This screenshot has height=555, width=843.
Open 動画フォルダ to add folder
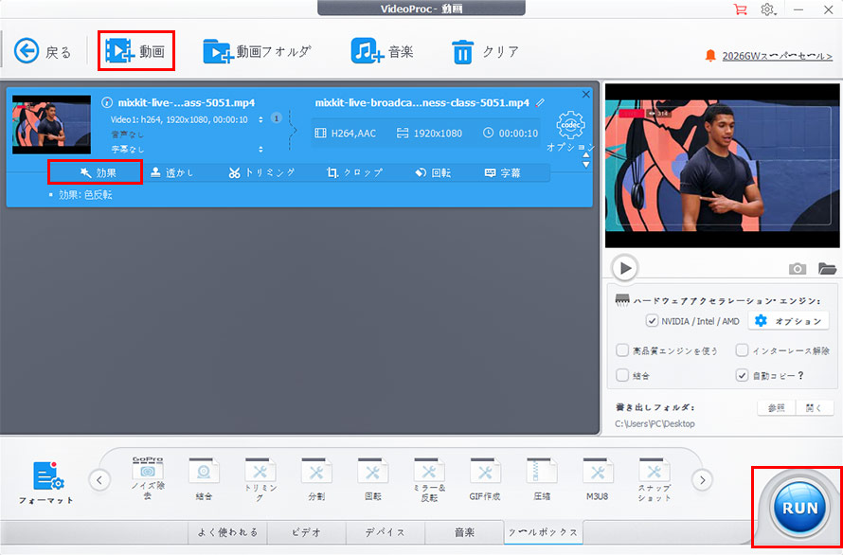(x=257, y=52)
